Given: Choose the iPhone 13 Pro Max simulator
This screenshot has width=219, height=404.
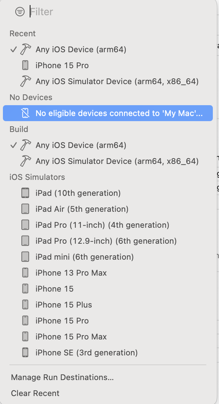Looking at the screenshot, I should click(71, 273).
